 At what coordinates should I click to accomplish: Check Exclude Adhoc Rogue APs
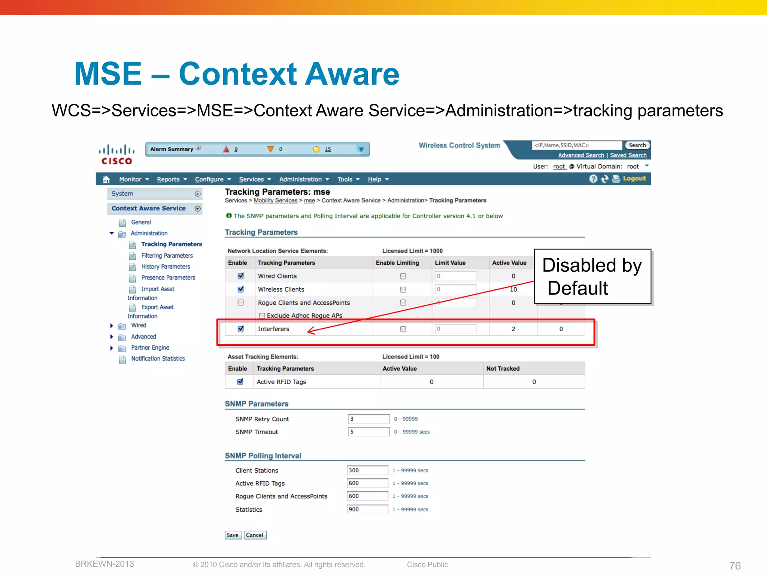tap(262, 316)
